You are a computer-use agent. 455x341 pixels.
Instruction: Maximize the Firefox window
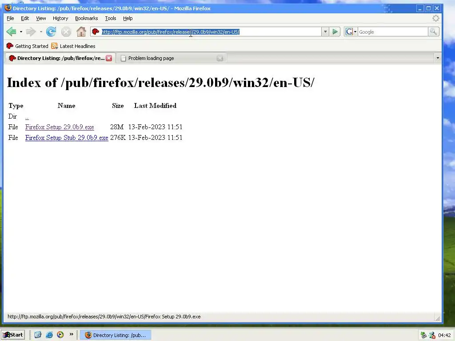coord(428,8)
